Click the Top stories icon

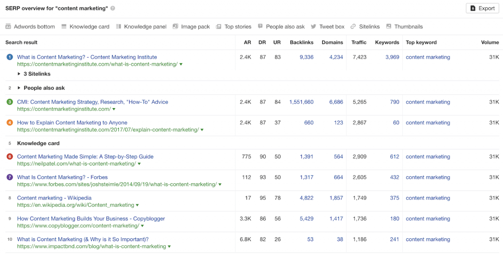click(x=219, y=27)
